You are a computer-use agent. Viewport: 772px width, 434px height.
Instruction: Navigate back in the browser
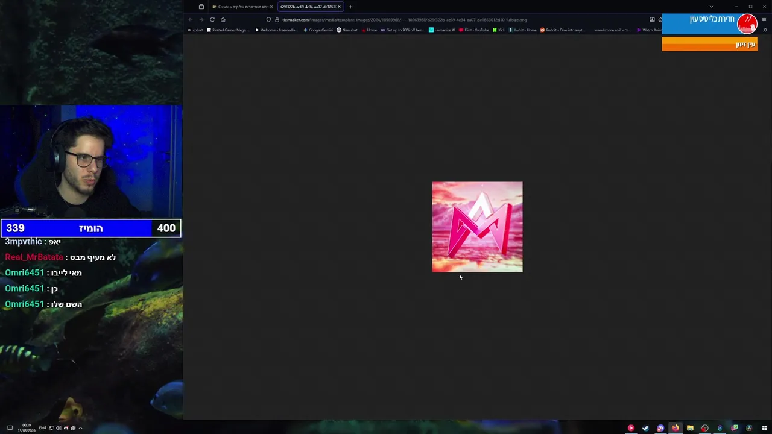click(191, 20)
